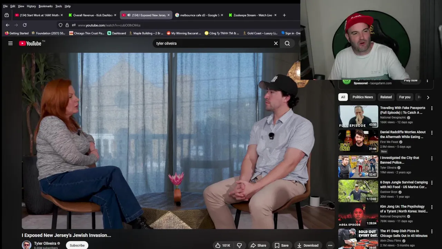Open the Bookmarks menu
The width and height of the screenshot is (442, 249).
(46, 6)
